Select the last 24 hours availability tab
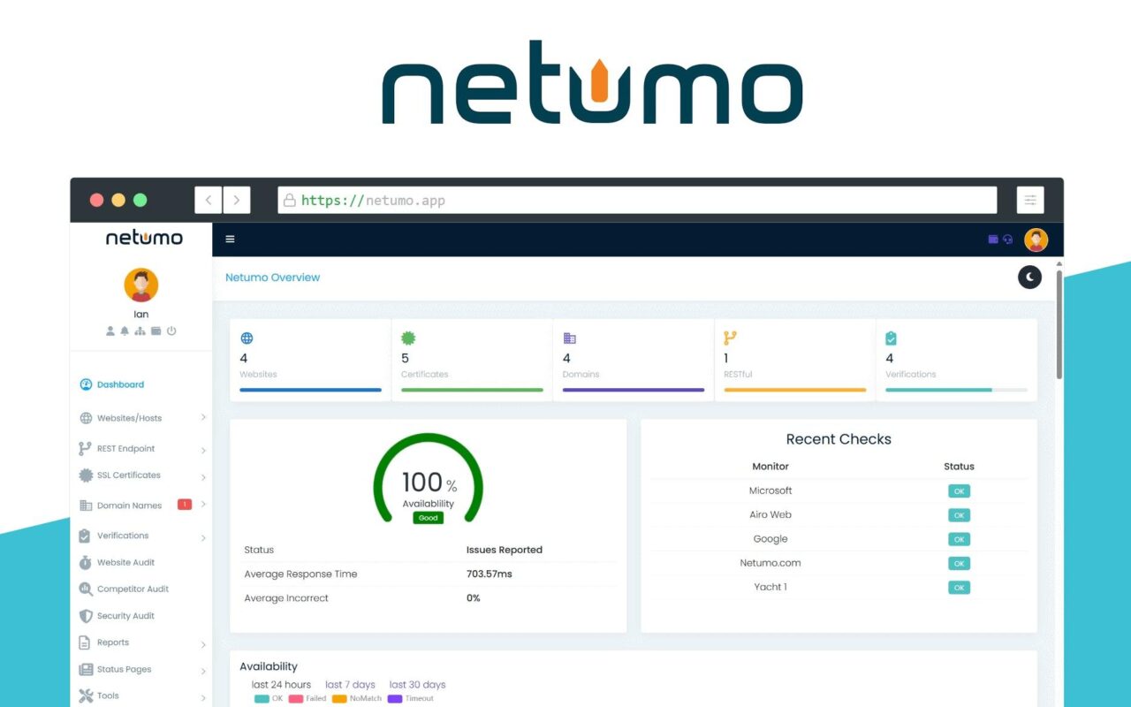This screenshot has height=707, width=1131. click(x=281, y=685)
